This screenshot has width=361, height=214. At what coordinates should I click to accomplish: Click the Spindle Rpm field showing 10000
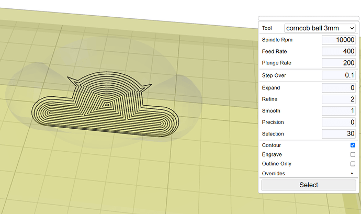(339, 40)
